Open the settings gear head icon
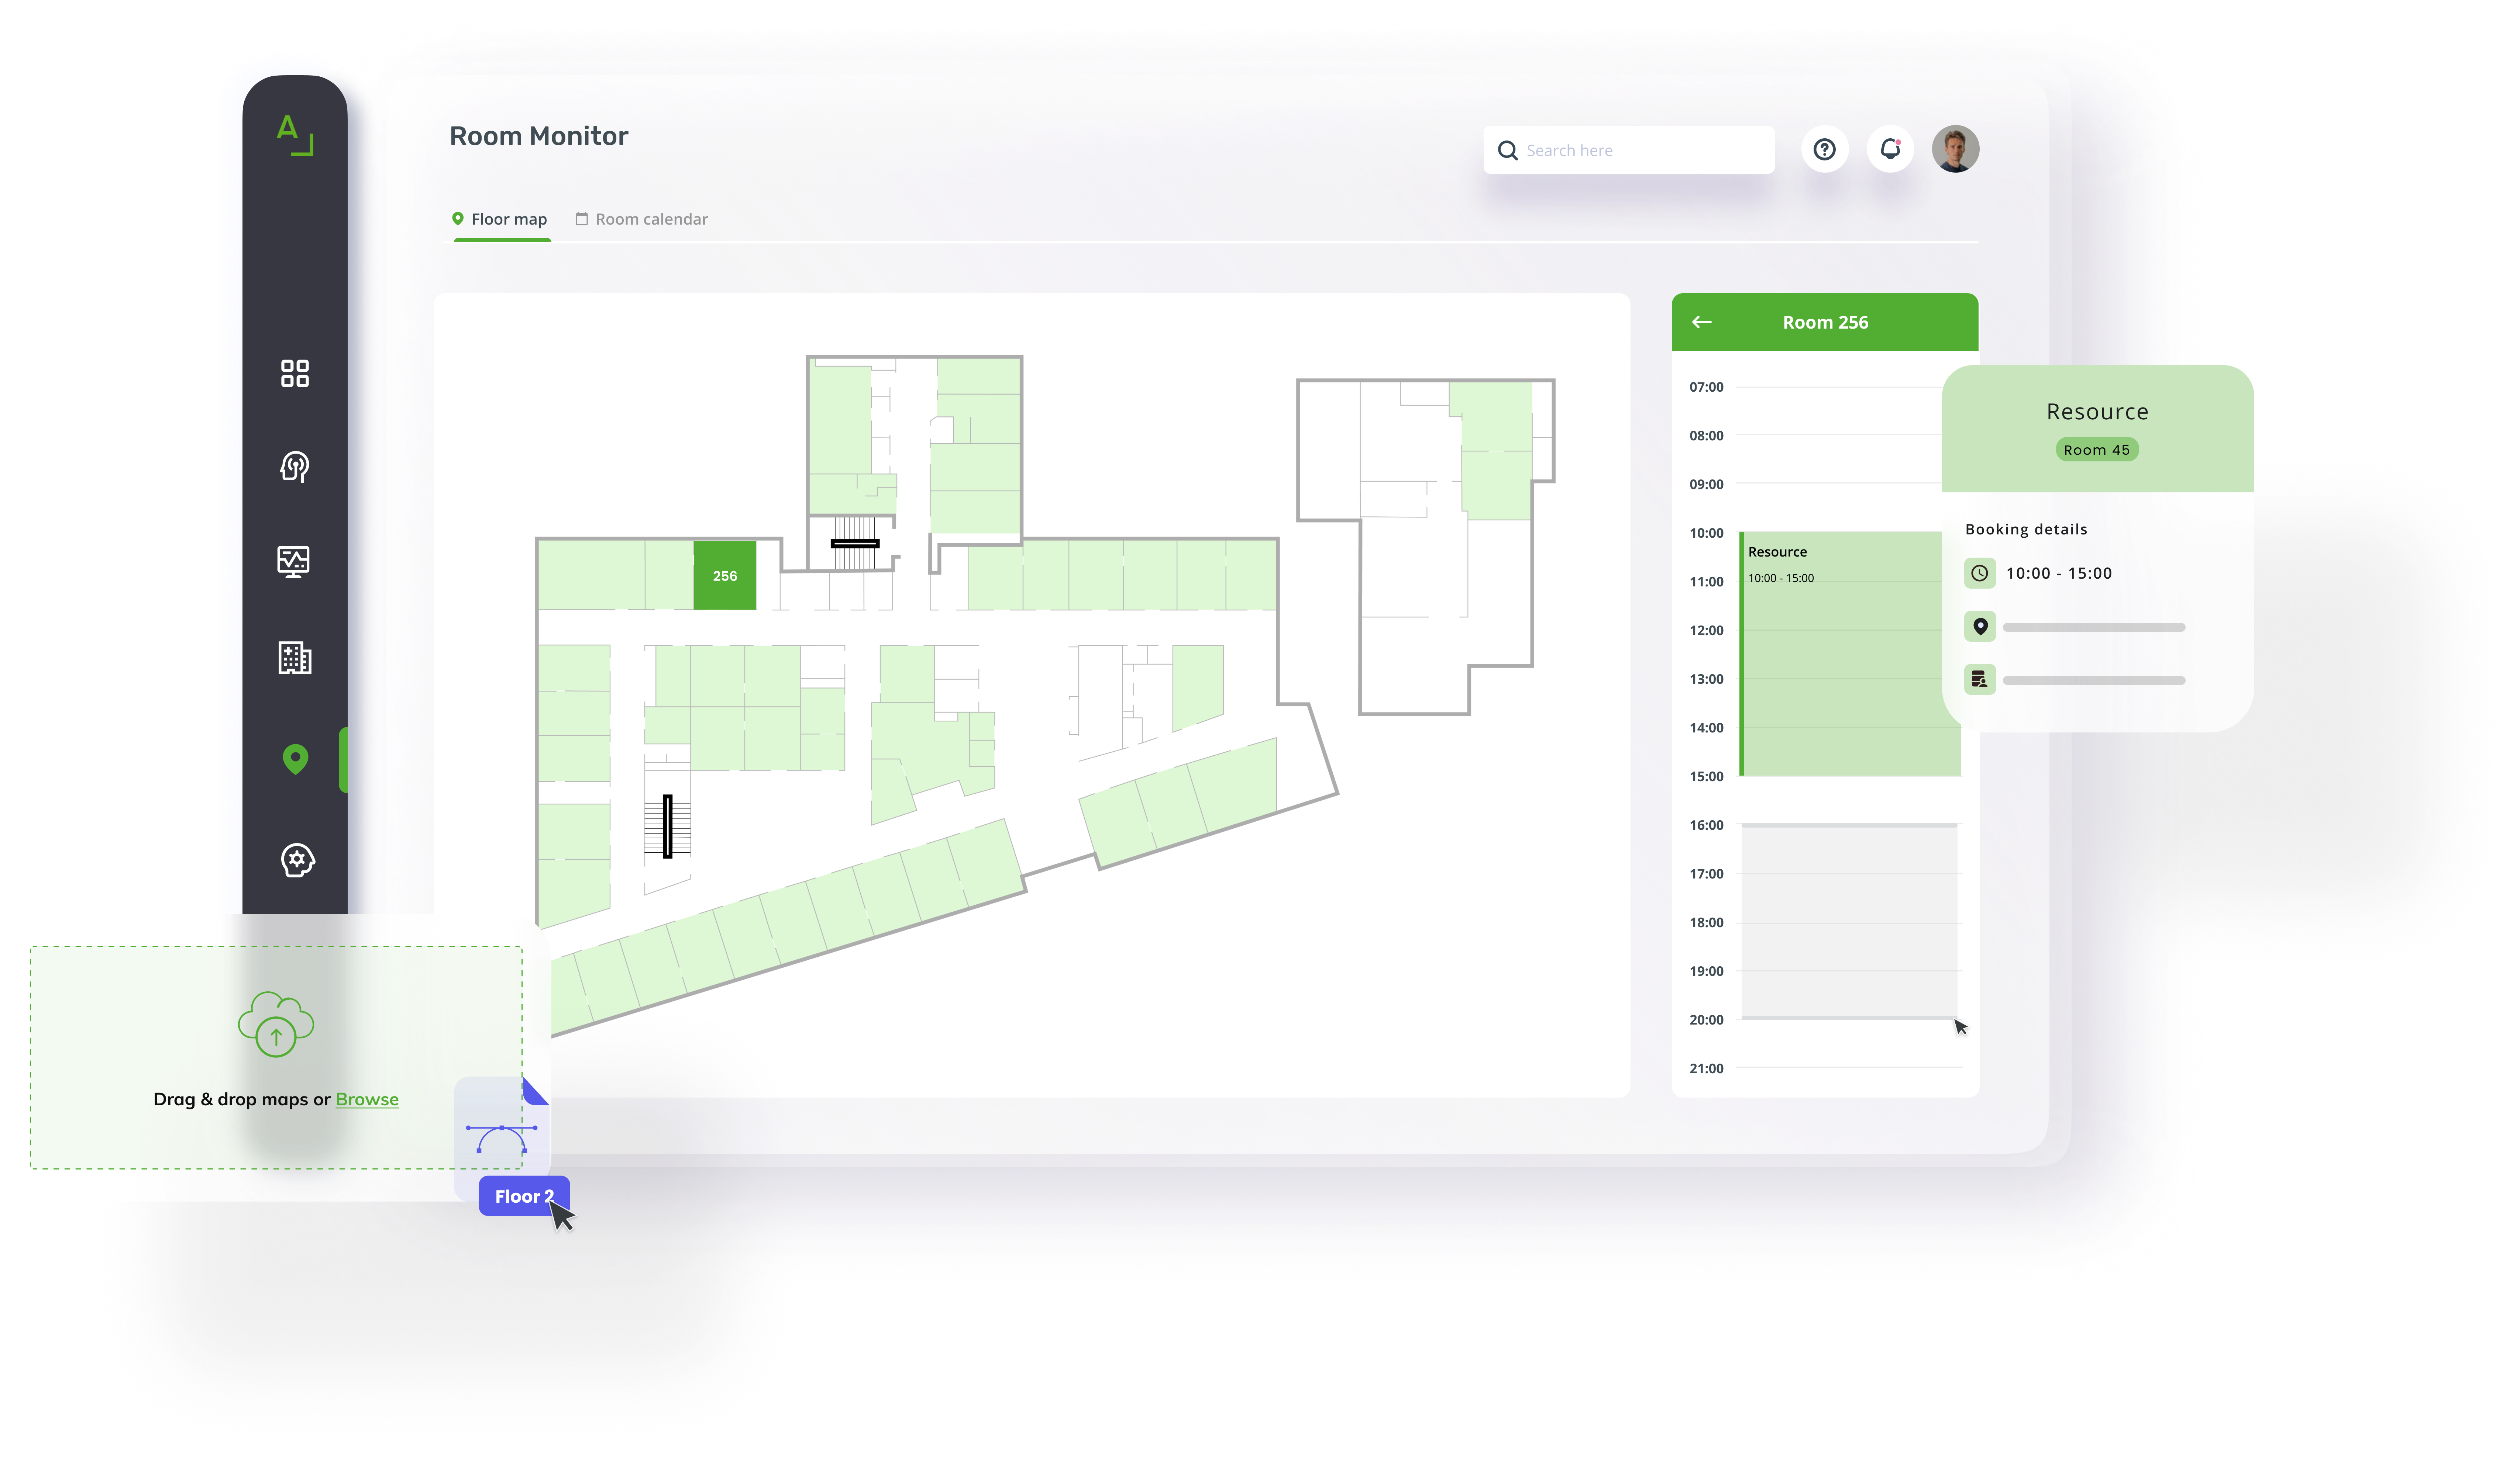Viewport: 2520px width, 1459px height. (297, 859)
